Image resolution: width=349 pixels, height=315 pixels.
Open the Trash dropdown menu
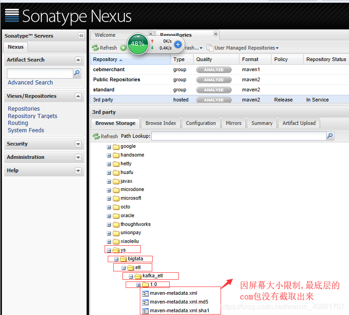[x=193, y=48]
